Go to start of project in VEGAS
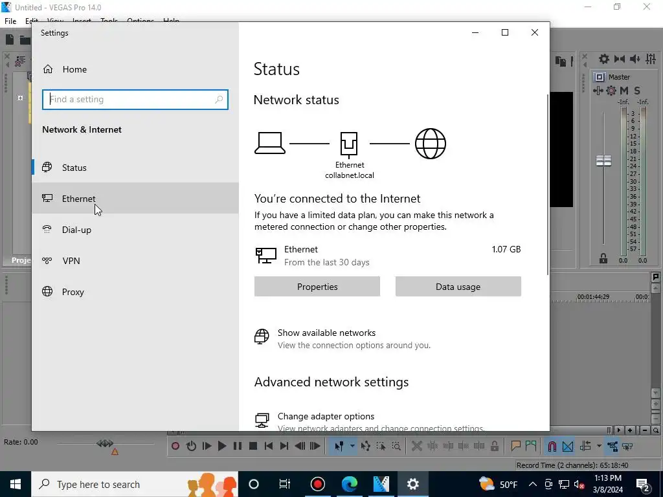 coord(269,446)
